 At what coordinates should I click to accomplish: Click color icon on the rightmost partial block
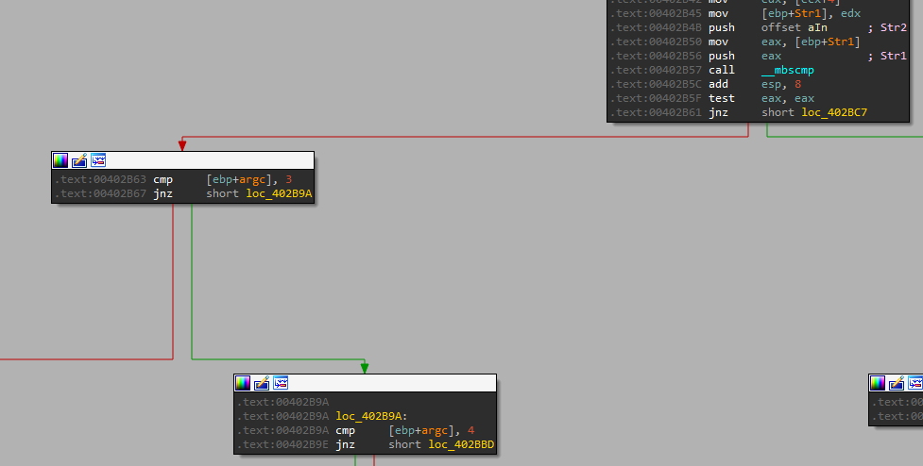tap(878, 383)
